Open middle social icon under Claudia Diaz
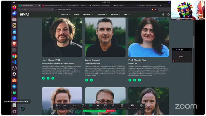206x116 pixels. coord(135,80)
